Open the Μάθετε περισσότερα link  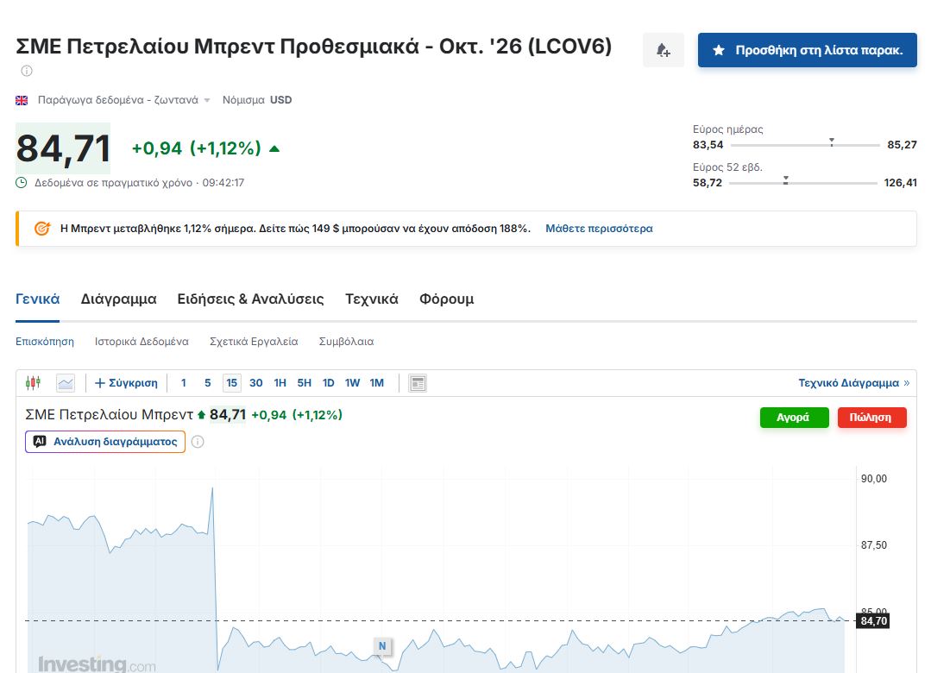599,228
